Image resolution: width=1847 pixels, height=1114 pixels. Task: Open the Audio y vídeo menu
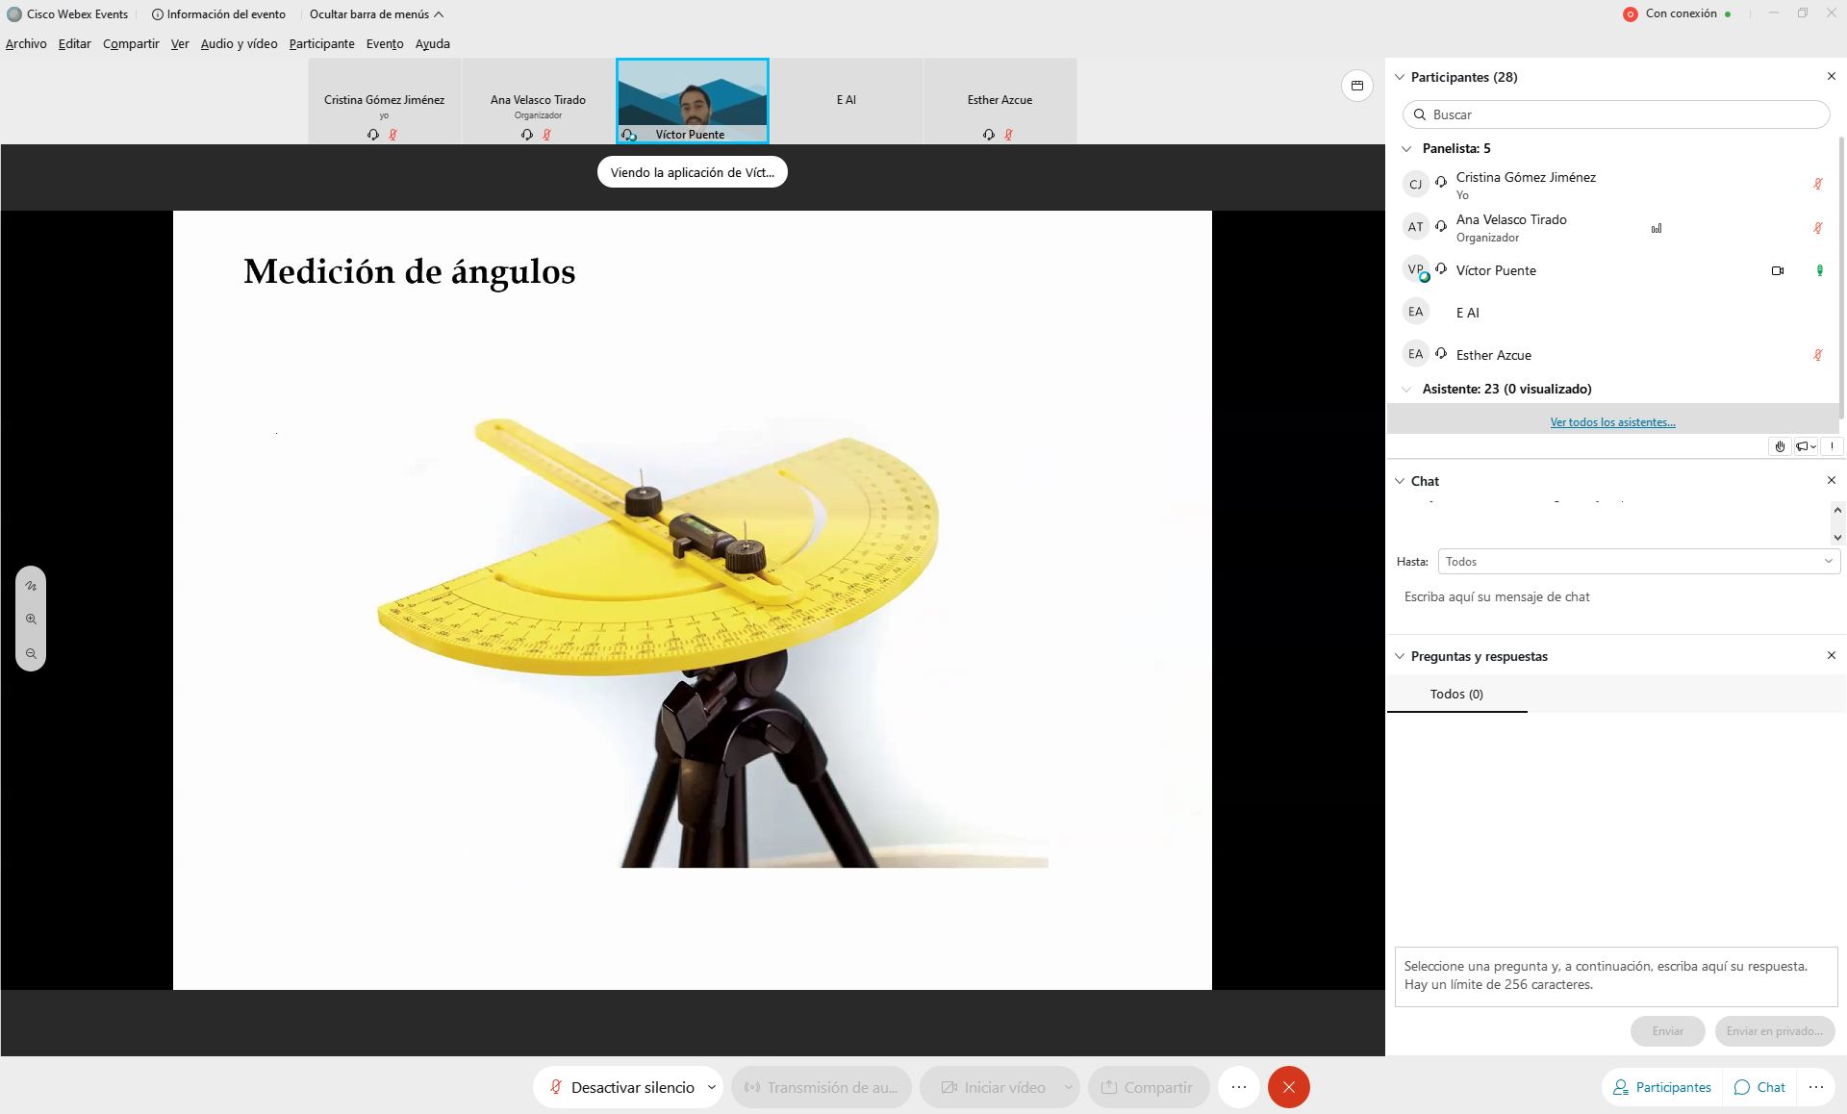click(239, 44)
